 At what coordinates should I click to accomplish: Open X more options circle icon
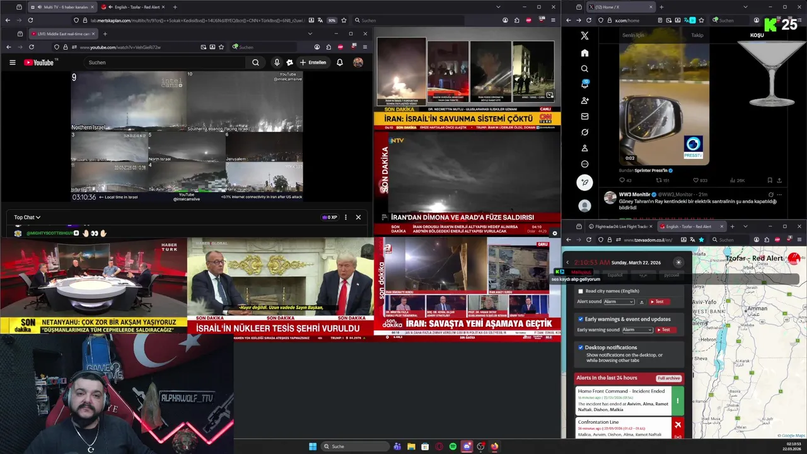(x=584, y=164)
